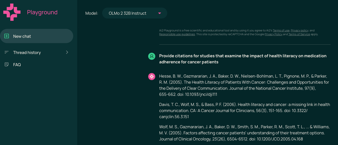Click the Hesse 2005 citation paragraph

coord(244,85)
